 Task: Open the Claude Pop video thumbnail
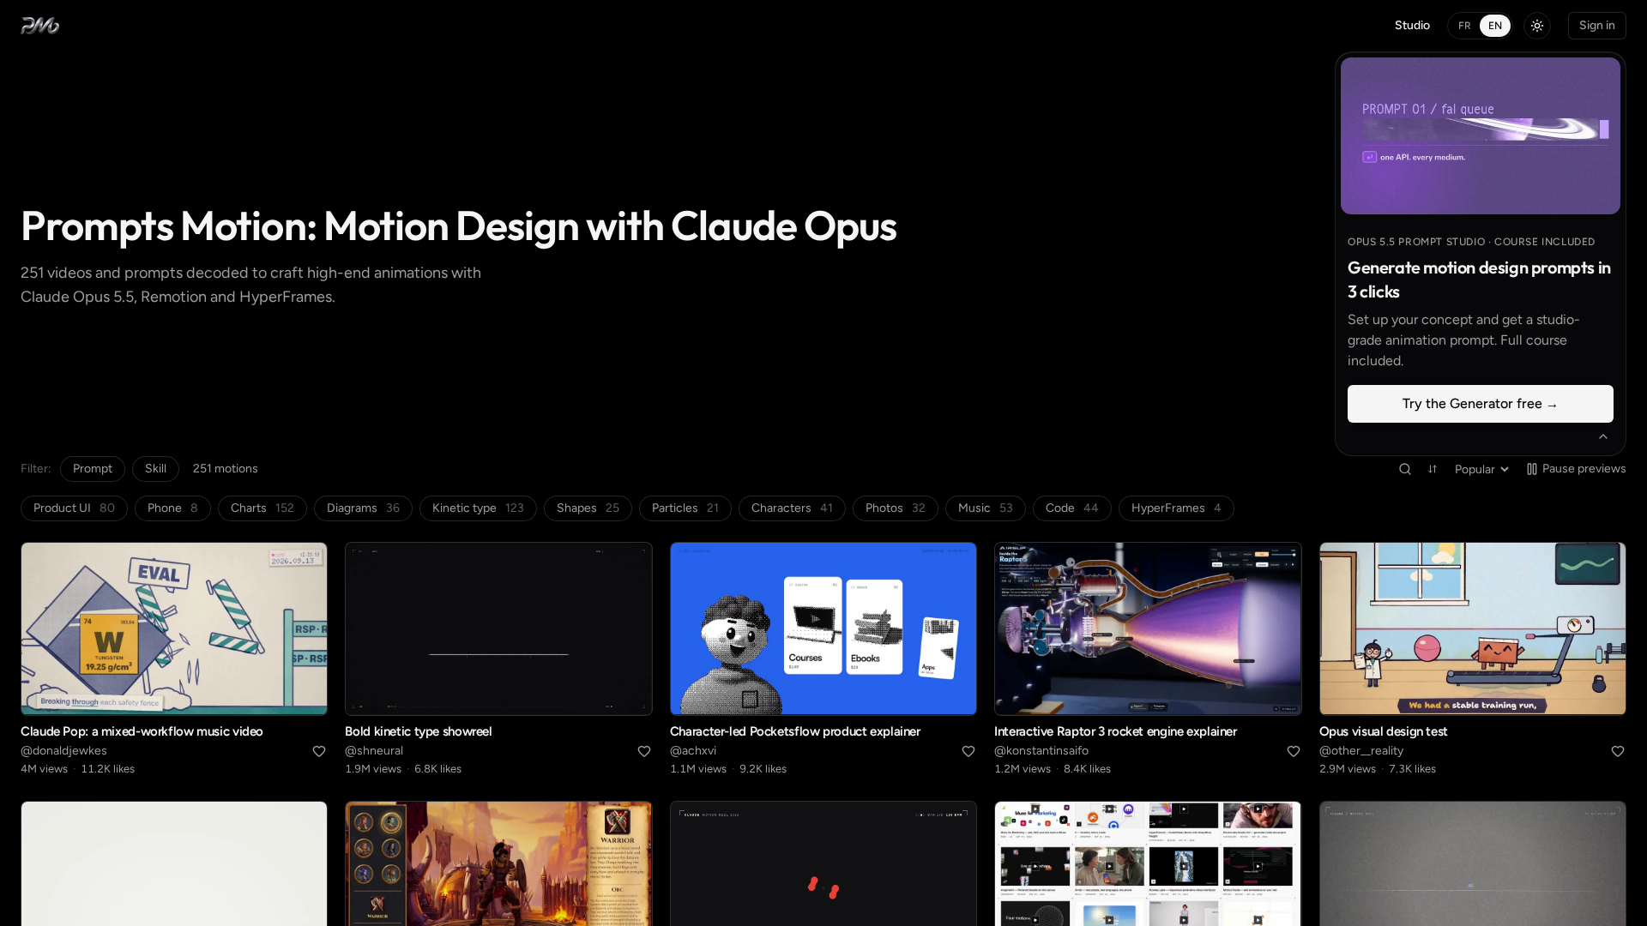(174, 628)
